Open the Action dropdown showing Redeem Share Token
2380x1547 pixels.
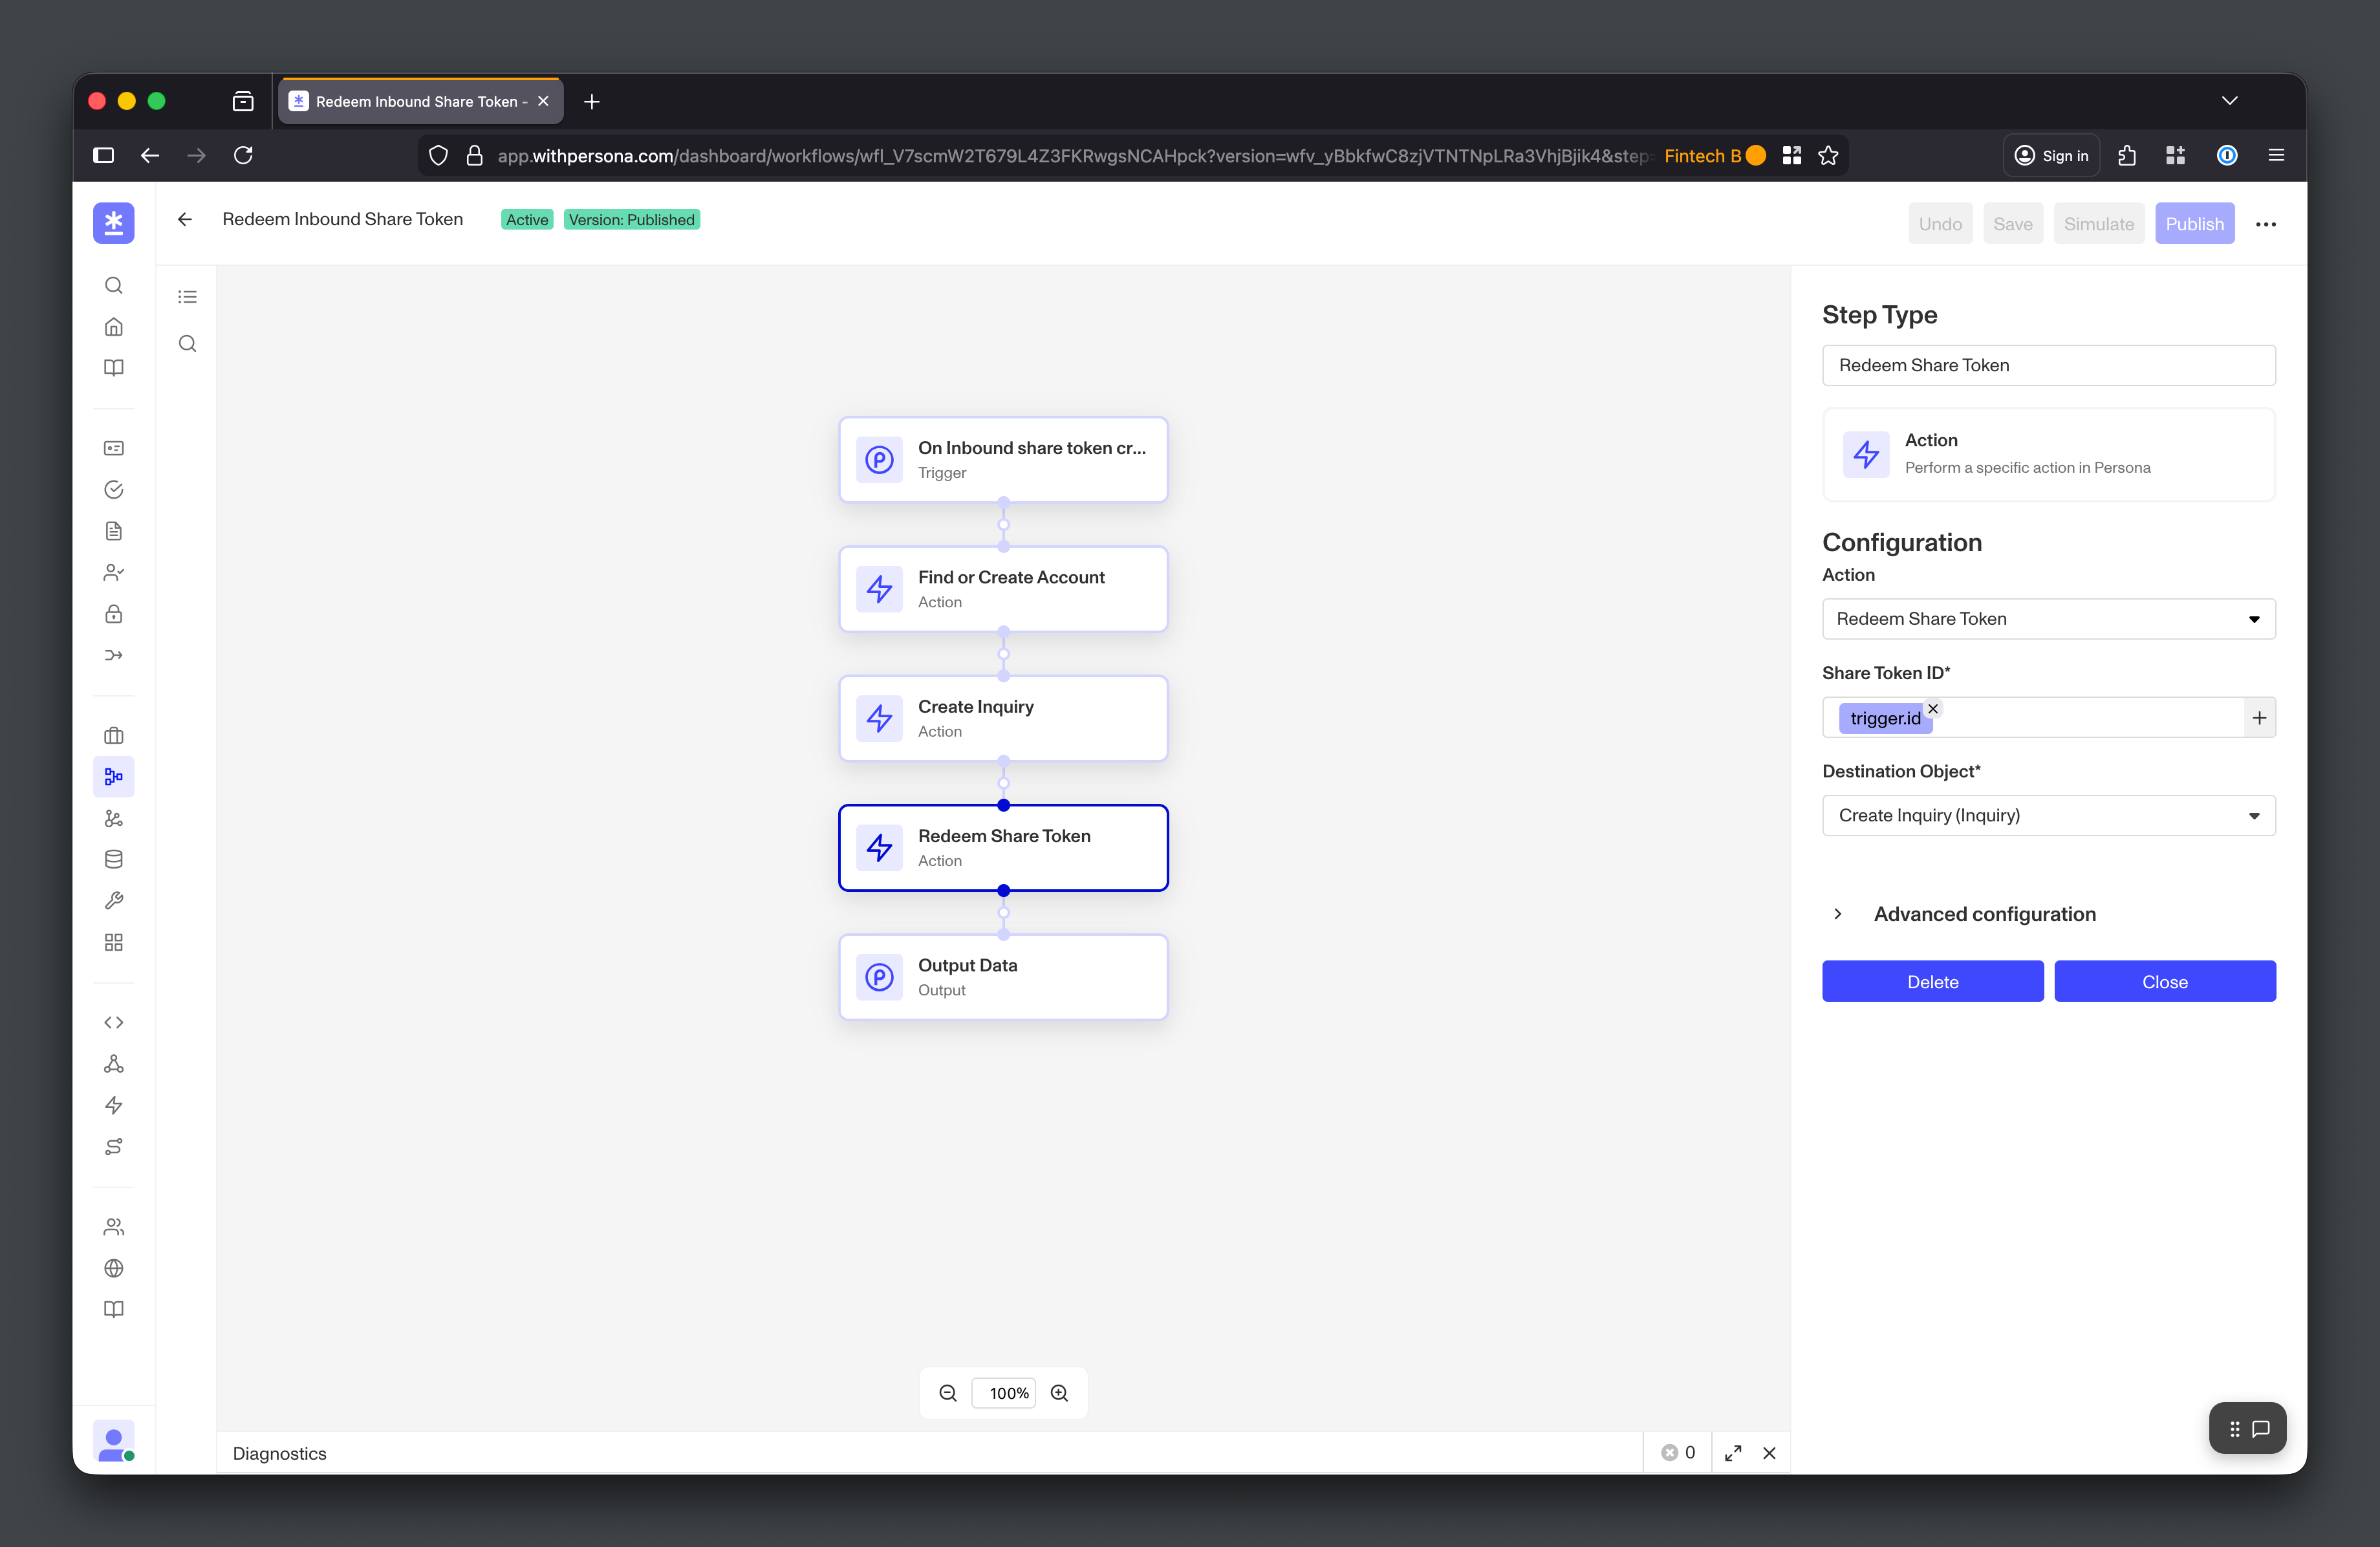pyautogui.click(x=2048, y=618)
